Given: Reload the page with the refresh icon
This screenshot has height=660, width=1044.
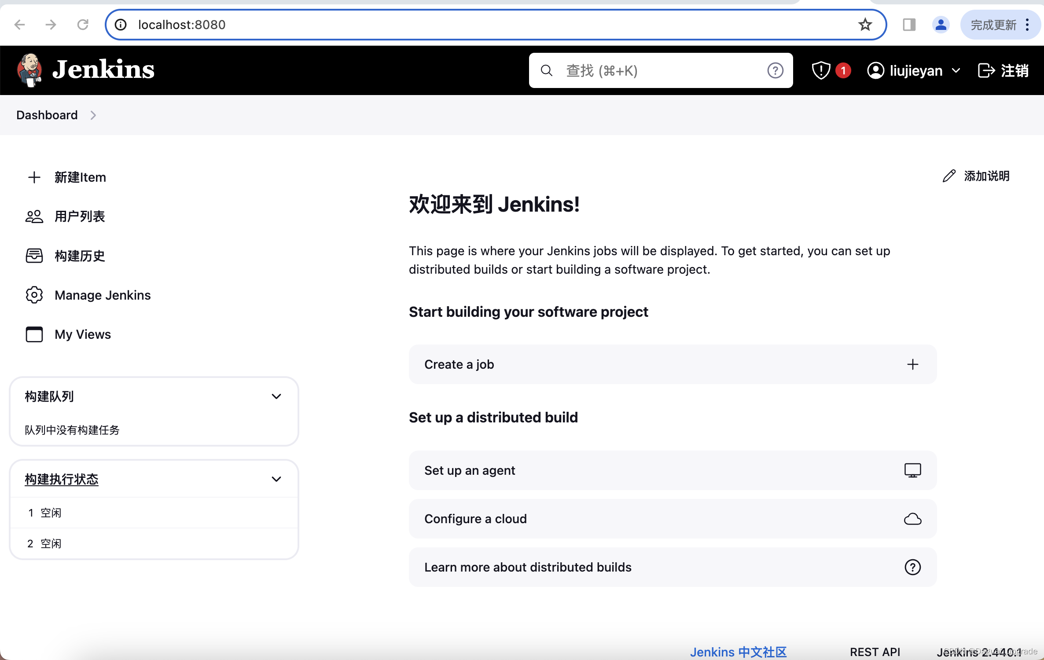Looking at the screenshot, I should point(83,25).
